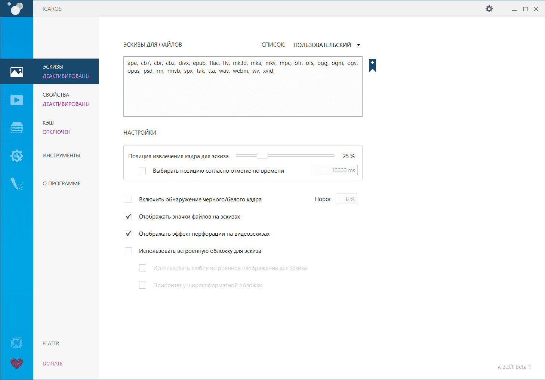Click the Flattr icon
Image resolution: width=545 pixels, height=380 pixels.
17,343
